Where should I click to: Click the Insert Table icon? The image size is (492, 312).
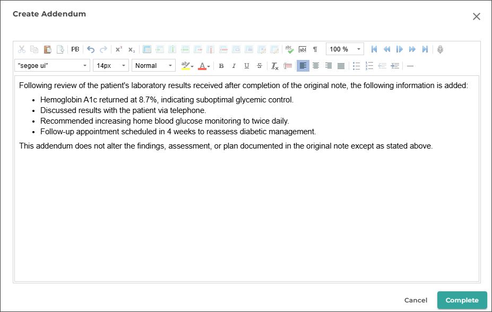coord(147,49)
